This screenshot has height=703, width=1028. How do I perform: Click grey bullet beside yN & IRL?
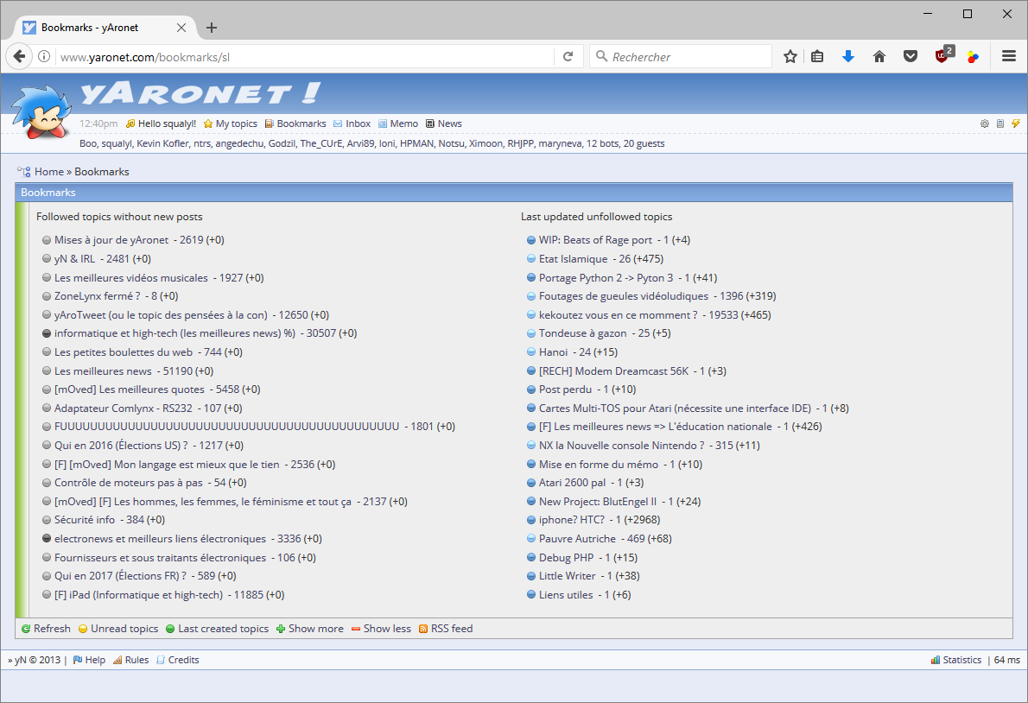point(47,259)
